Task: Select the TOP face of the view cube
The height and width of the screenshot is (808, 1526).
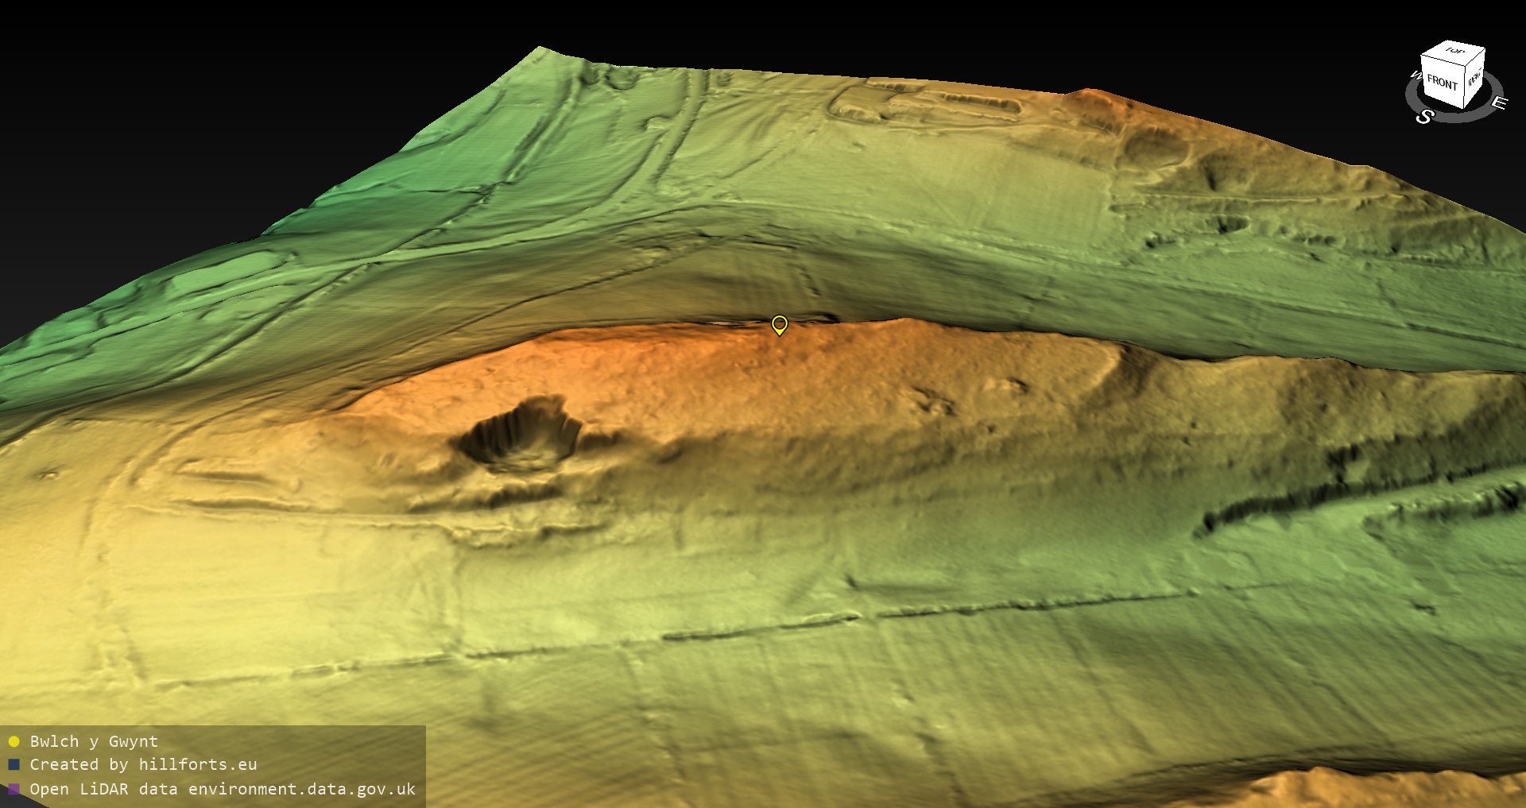Action: pyautogui.click(x=1455, y=52)
